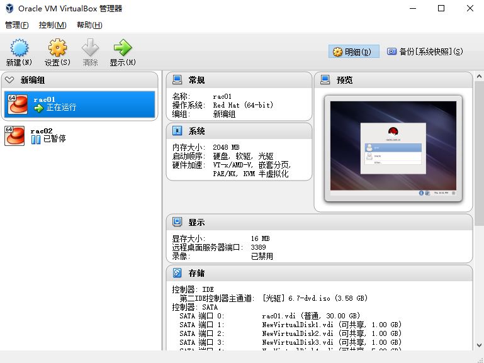
Task: Minimize the VirtualBox Manager window
Action: click(413, 8)
